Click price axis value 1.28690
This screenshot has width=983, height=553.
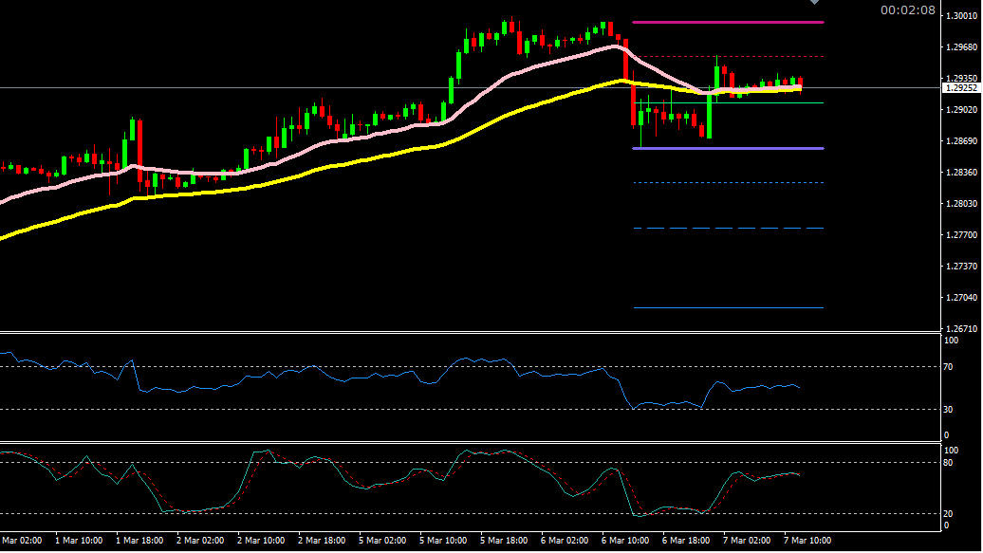962,141
